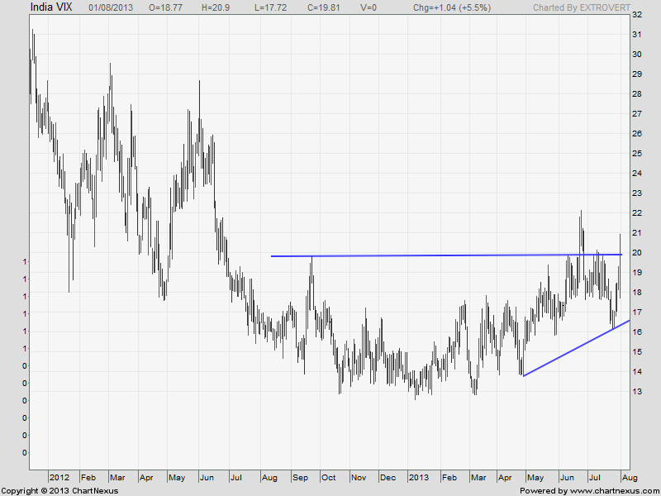
Task: Click the Copyright 2013 ChartNexus text
Action: (59, 491)
